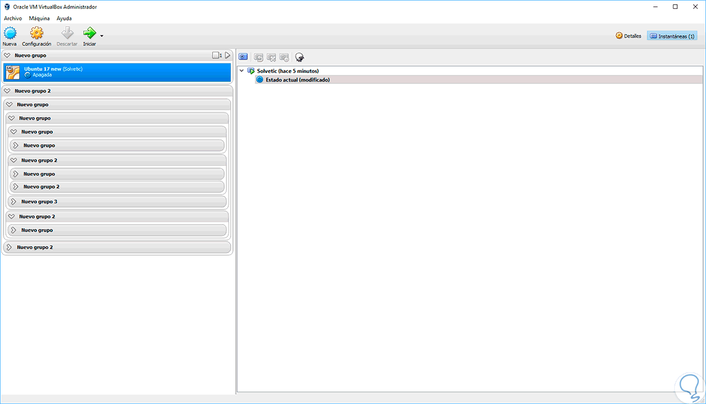Screen dimensions: 706x404
Task: Start the VM with the green Iniciar arrow
Action: [x=89, y=33]
